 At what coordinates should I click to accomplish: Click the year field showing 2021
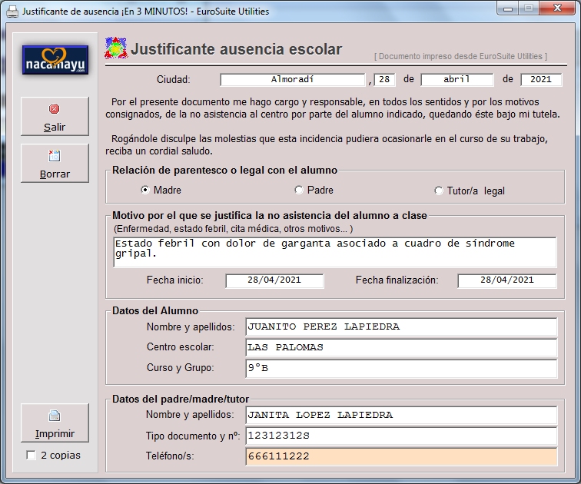(x=541, y=79)
